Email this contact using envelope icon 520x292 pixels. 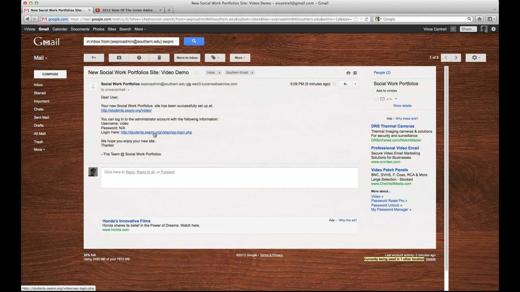pyautogui.click(x=382, y=99)
